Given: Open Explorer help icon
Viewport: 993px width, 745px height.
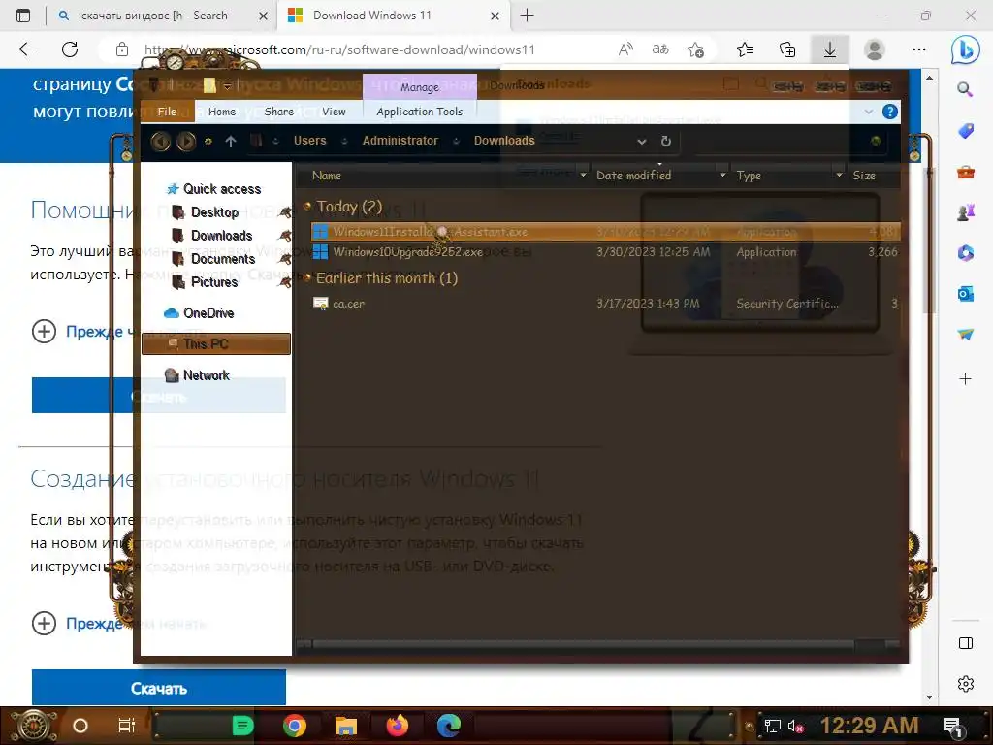Looking at the screenshot, I should (x=890, y=113).
